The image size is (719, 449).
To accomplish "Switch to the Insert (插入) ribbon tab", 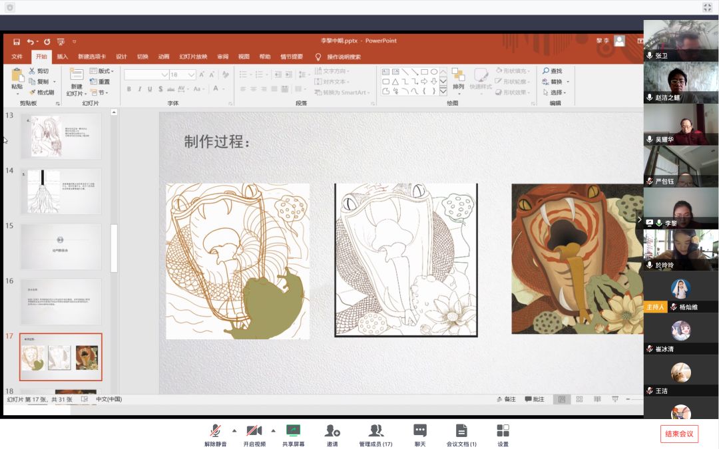I will coord(62,57).
